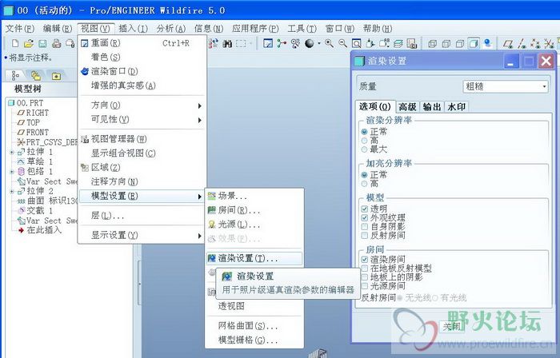This screenshot has height=358, width=560.
Task: Expand the 包络 1 tree node
Action: [12, 172]
